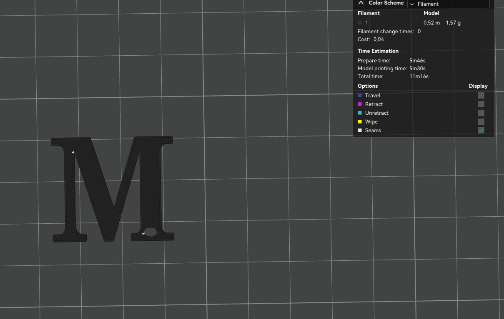Click the cyan Unretract color swatch

[x=360, y=113]
